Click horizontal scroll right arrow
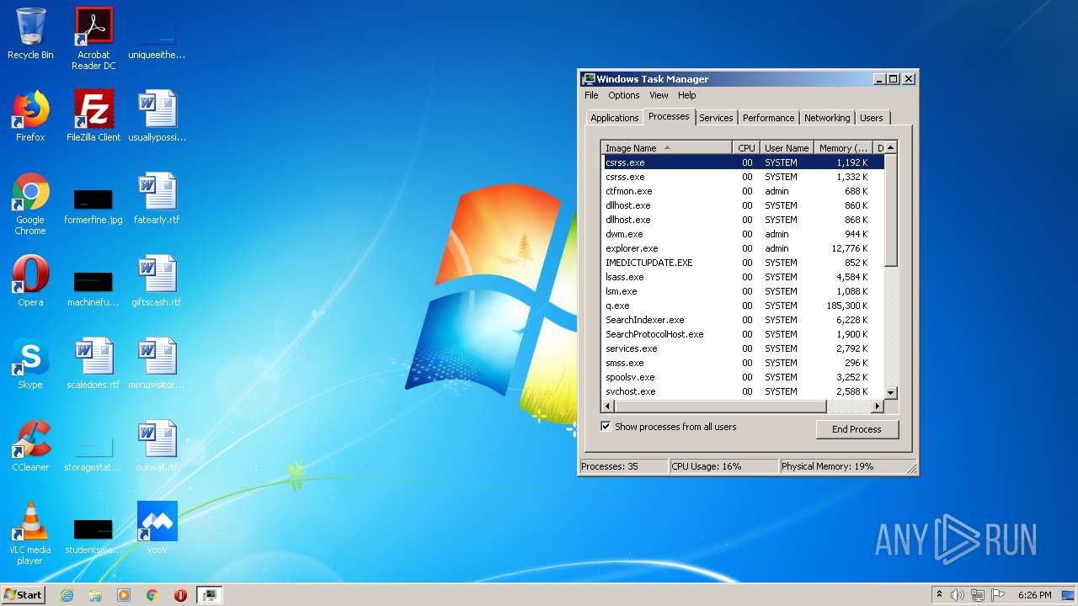The image size is (1078, 606). tap(877, 407)
